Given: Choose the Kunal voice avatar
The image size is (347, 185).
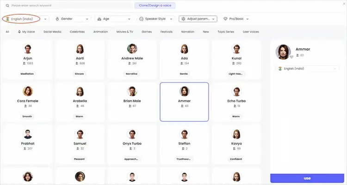Looking at the screenshot, I should [x=236, y=49].
